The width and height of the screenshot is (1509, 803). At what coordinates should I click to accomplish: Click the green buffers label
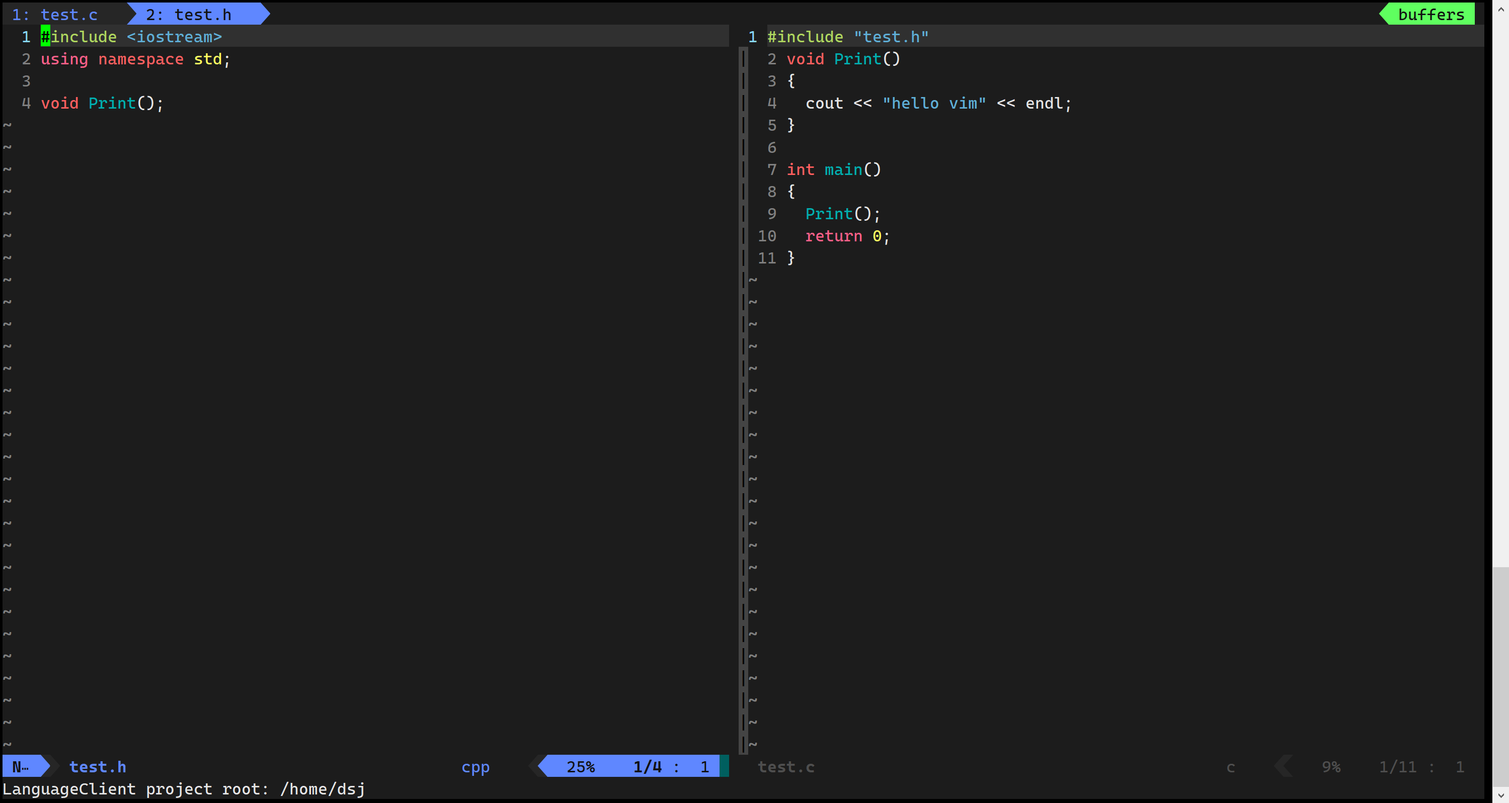pyautogui.click(x=1431, y=14)
